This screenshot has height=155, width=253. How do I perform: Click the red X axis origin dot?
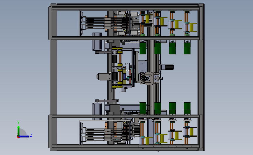click(x=18, y=137)
